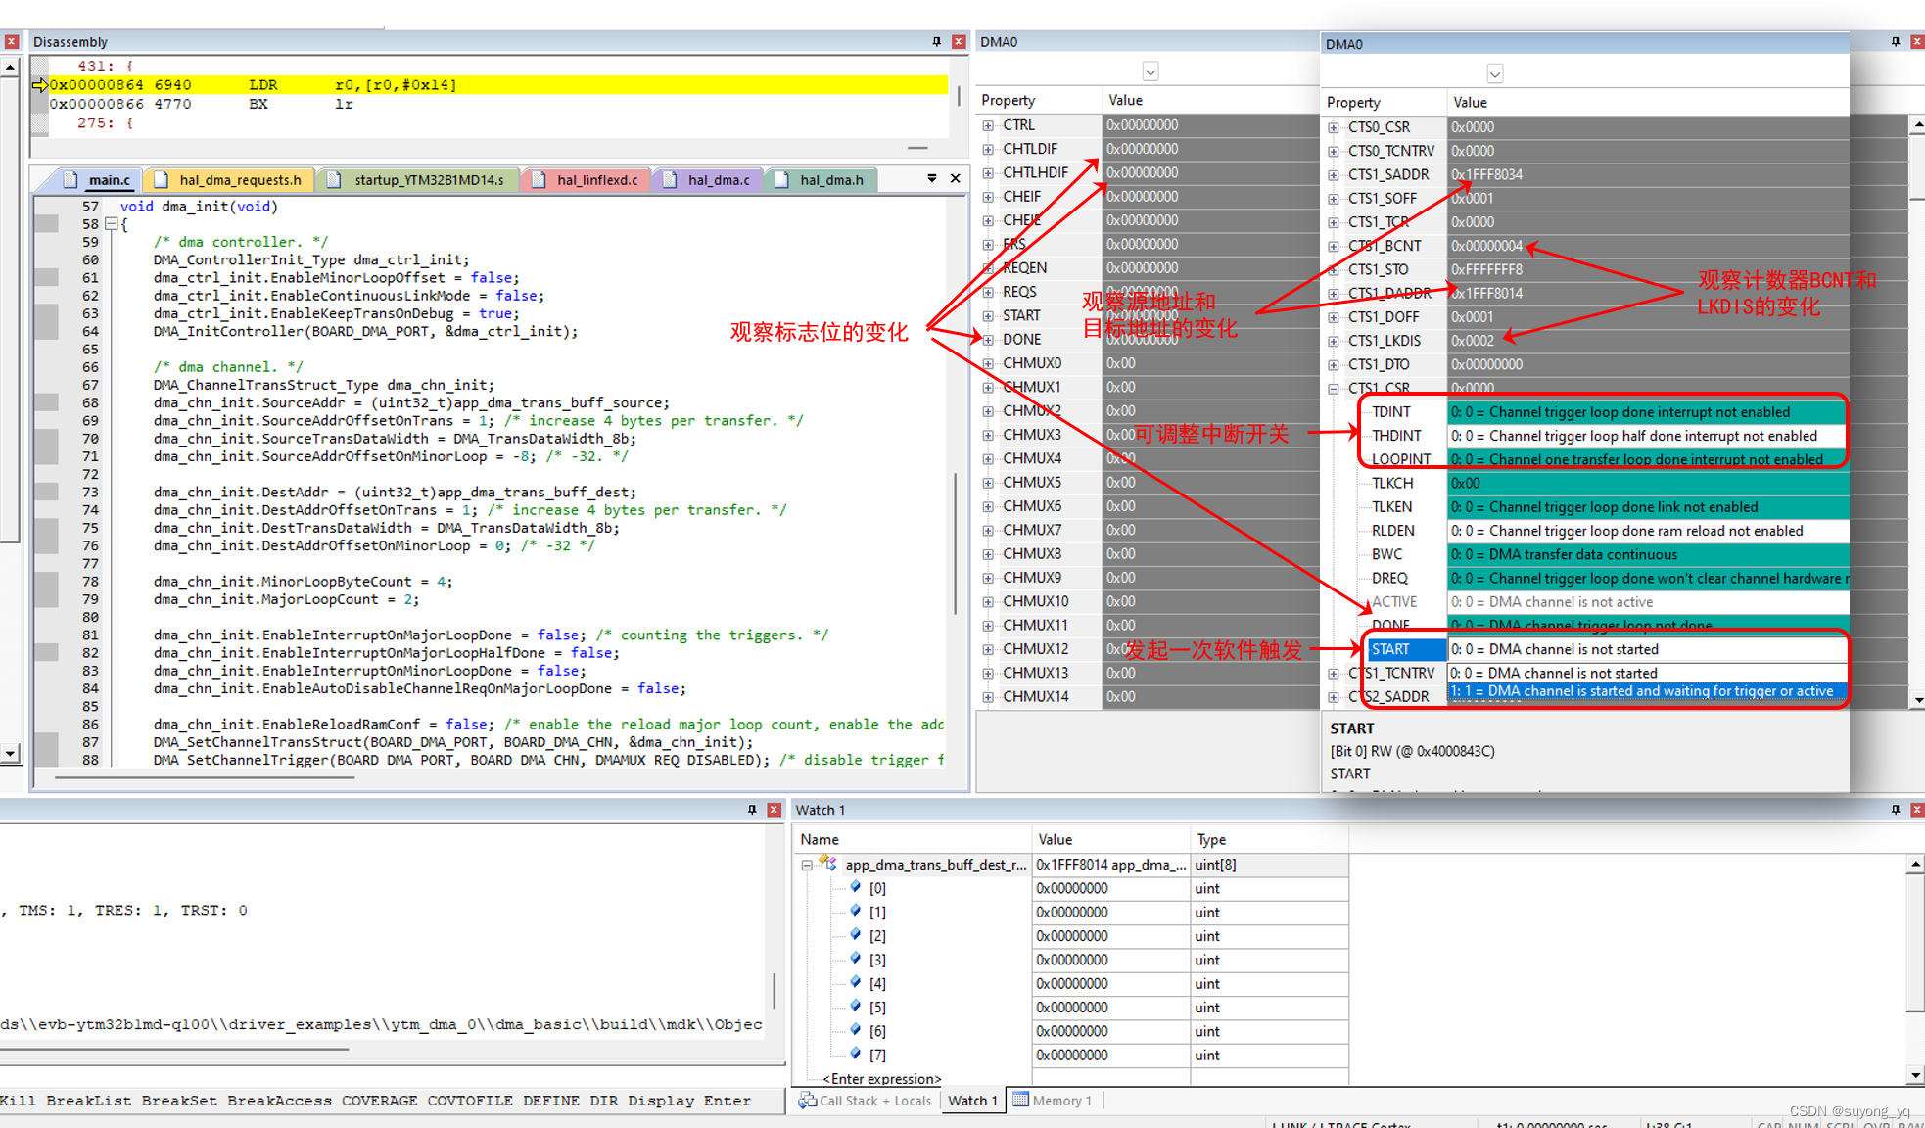Screen dimensions: 1925x1128
Task: Select the RLDEN field value
Action: coord(1648,531)
